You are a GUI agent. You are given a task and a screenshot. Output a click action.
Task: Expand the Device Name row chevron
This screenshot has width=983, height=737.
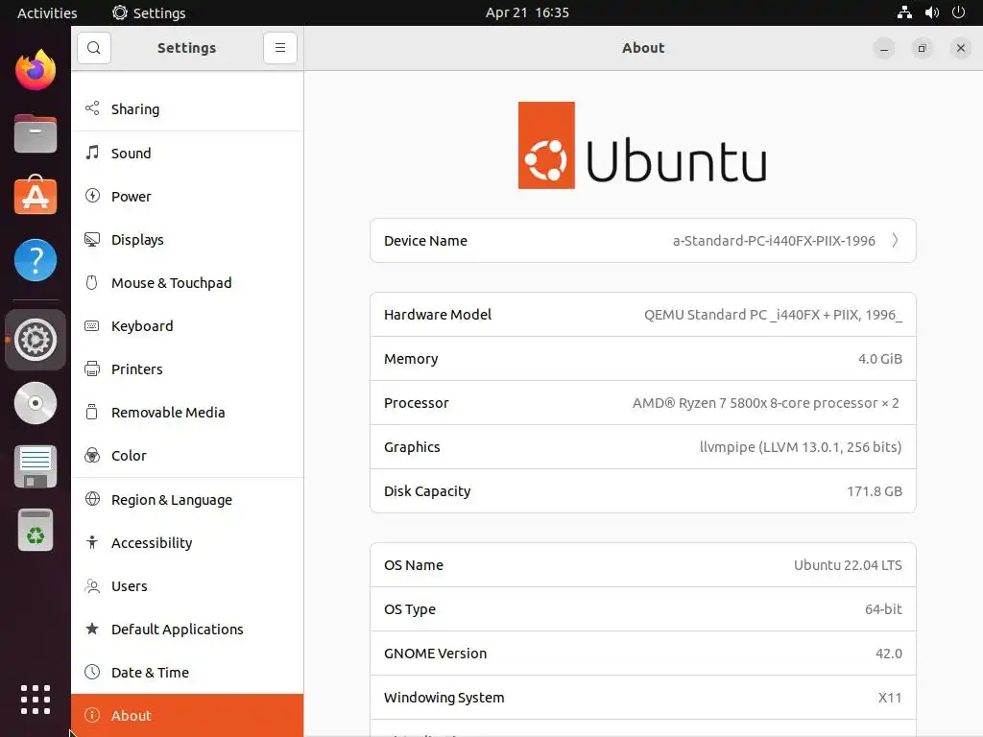point(895,241)
